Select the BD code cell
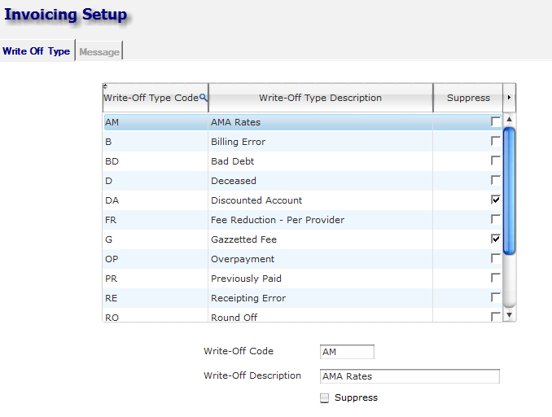This screenshot has height=417, width=552. [156, 161]
